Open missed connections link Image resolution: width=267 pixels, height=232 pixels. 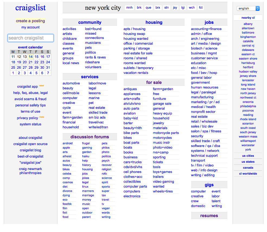pyautogui.click(x=94, y=36)
